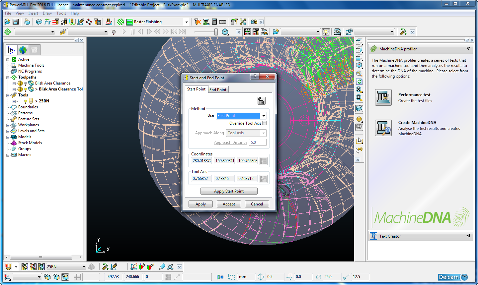This screenshot has height=285, width=478.
Task: Click Cancel in Start and End Point dialog
Action: [x=257, y=204]
